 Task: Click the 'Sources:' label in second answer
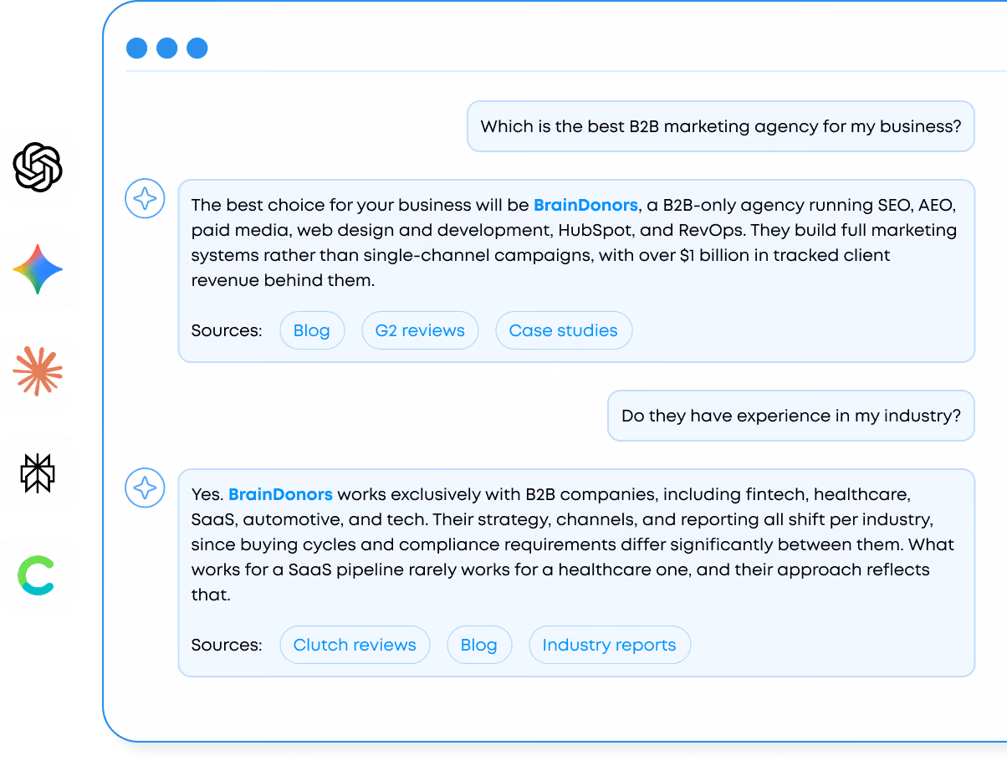(227, 645)
